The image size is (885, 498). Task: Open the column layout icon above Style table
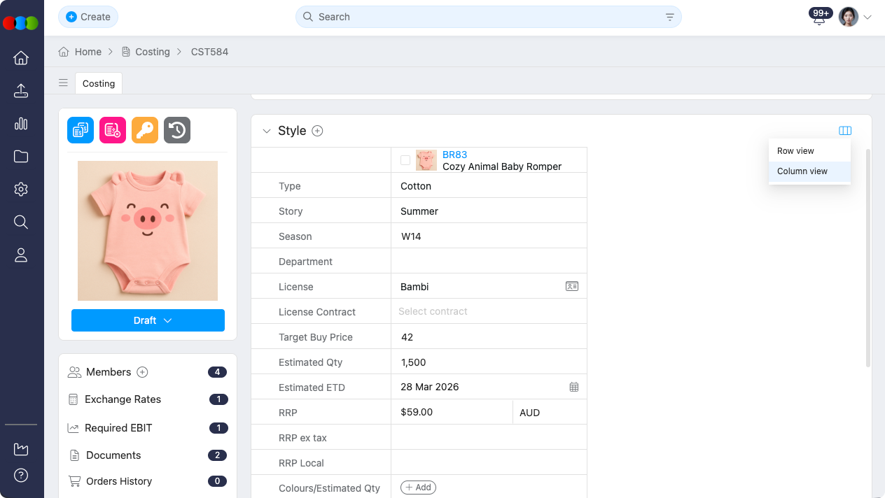[845, 130]
